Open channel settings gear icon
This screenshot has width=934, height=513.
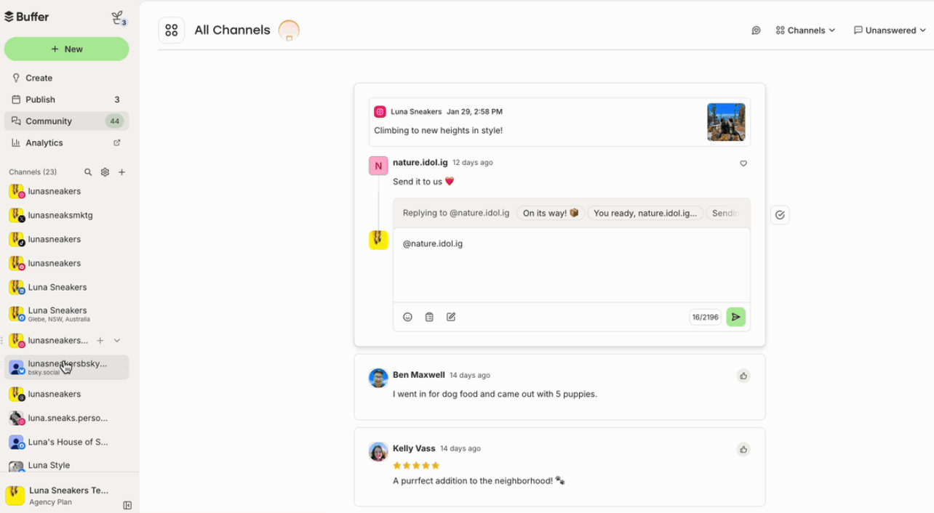point(105,172)
